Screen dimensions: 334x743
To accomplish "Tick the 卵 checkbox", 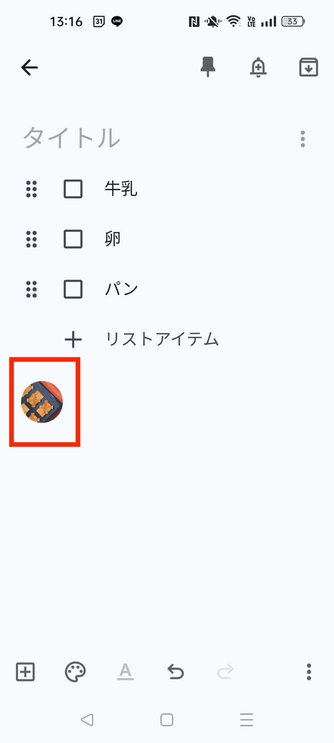I will coord(73,239).
